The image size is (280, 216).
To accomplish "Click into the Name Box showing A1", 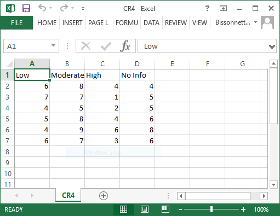I will (27, 46).
